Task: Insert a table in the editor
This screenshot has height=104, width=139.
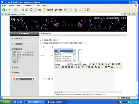Action: point(109,67)
